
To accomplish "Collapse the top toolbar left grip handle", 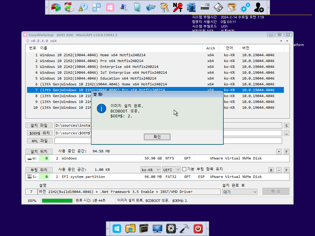I will pyautogui.click(x=47, y=7).
